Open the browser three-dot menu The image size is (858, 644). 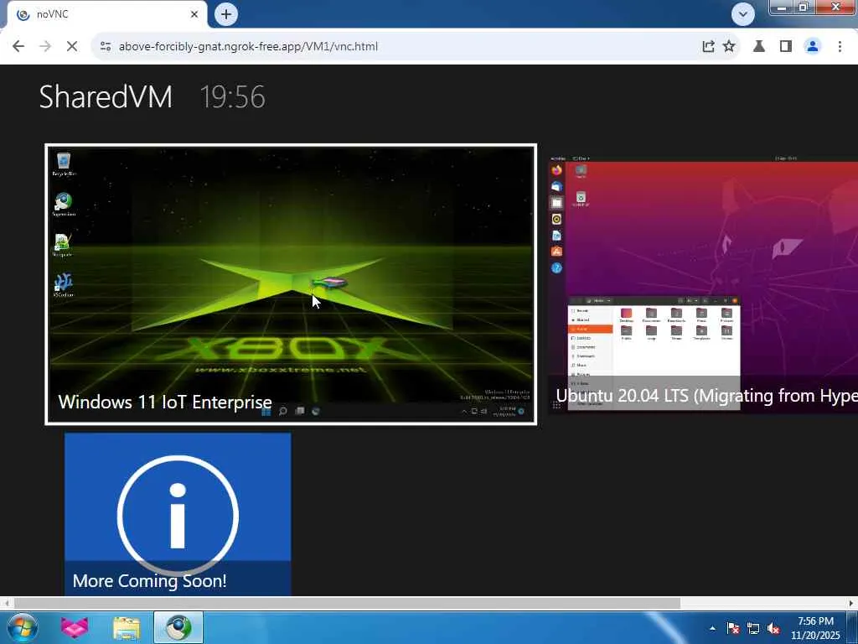click(840, 47)
